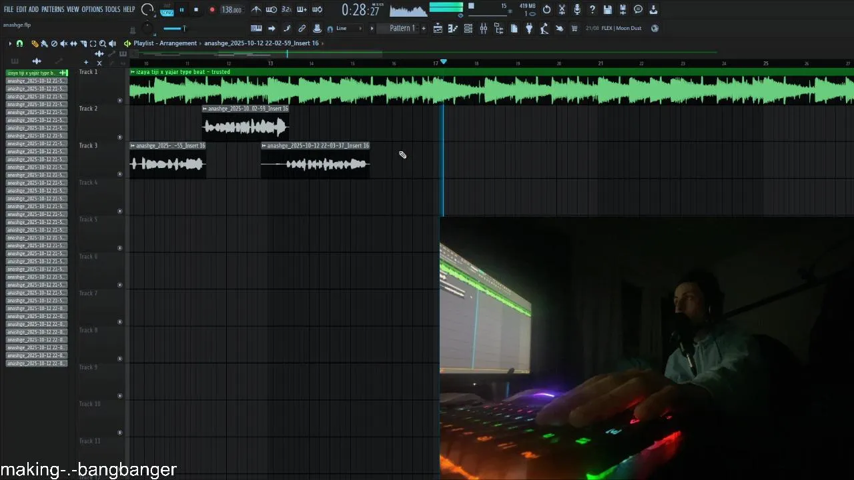Open the Browser tree icon

point(498,28)
